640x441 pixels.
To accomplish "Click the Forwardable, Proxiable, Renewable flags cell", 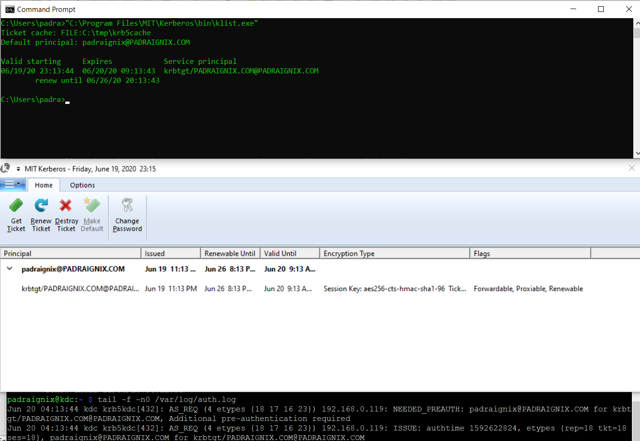I will (x=528, y=288).
